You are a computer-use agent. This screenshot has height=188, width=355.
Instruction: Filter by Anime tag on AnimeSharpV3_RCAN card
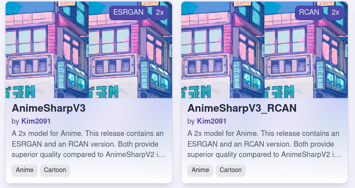(x=200, y=170)
